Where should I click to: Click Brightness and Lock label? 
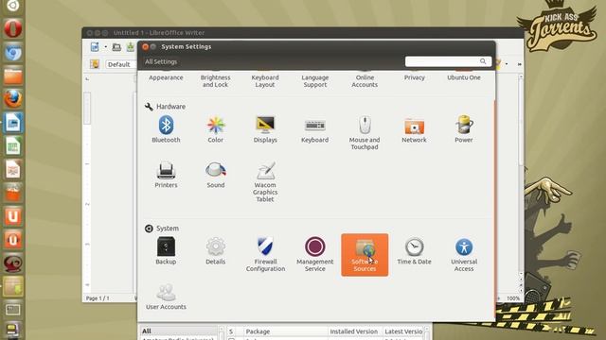click(215, 81)
